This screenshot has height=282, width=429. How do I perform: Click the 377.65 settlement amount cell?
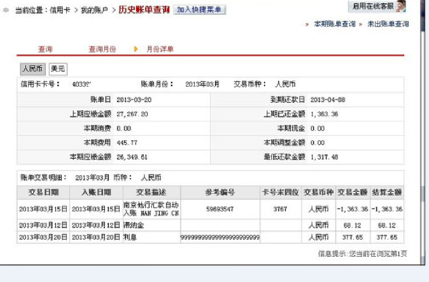[x=387, y=237]
